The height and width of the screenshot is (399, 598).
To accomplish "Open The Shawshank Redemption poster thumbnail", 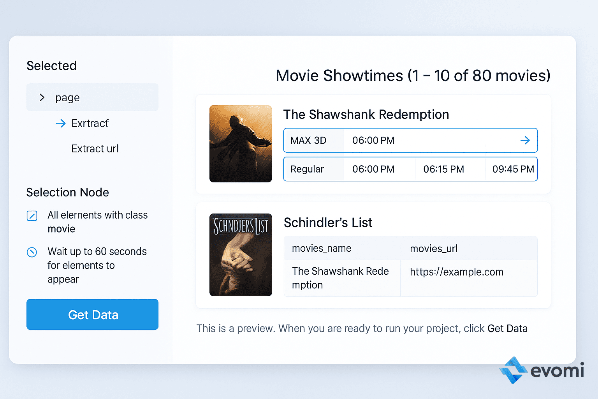I will [241, 144].
